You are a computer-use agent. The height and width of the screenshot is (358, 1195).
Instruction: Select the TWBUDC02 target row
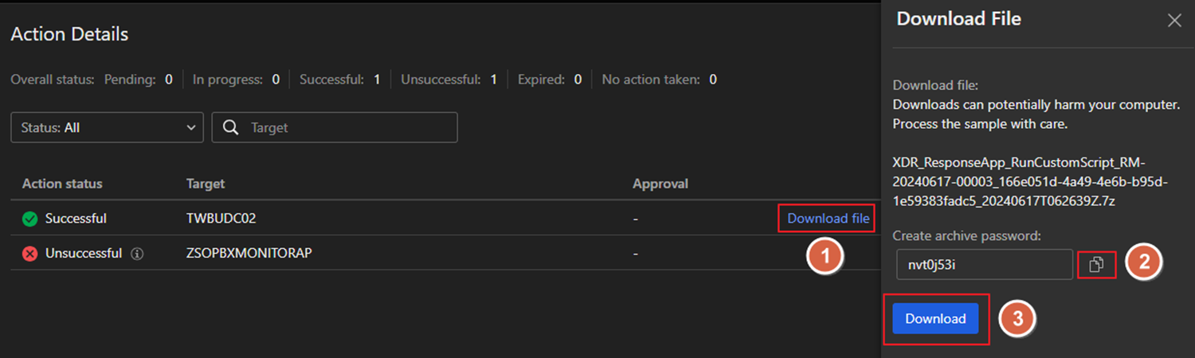coord(221,219)
